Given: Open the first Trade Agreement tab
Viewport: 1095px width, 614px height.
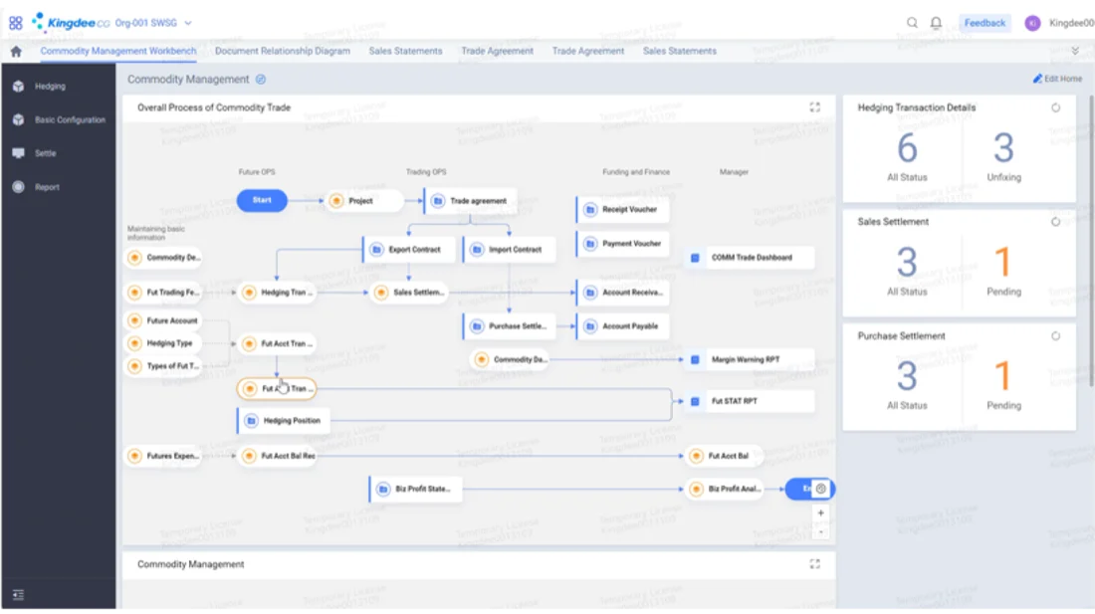Looking at the screenshot, I should (497, 51).
